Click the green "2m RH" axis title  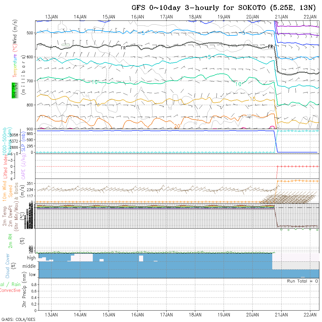coord(10,241)
